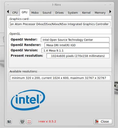Click the 'OpenGl Vendor:' label

(24, 39)
